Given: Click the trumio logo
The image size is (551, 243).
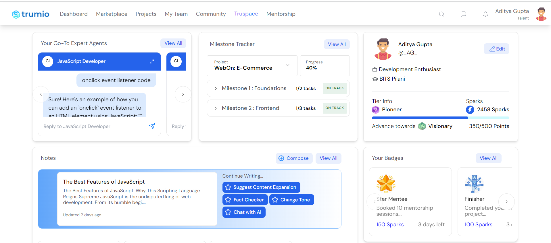Looking at the screenshot, I should (x=30, y=14).
